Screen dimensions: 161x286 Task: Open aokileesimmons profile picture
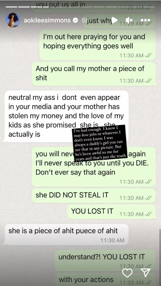(13, 20)
